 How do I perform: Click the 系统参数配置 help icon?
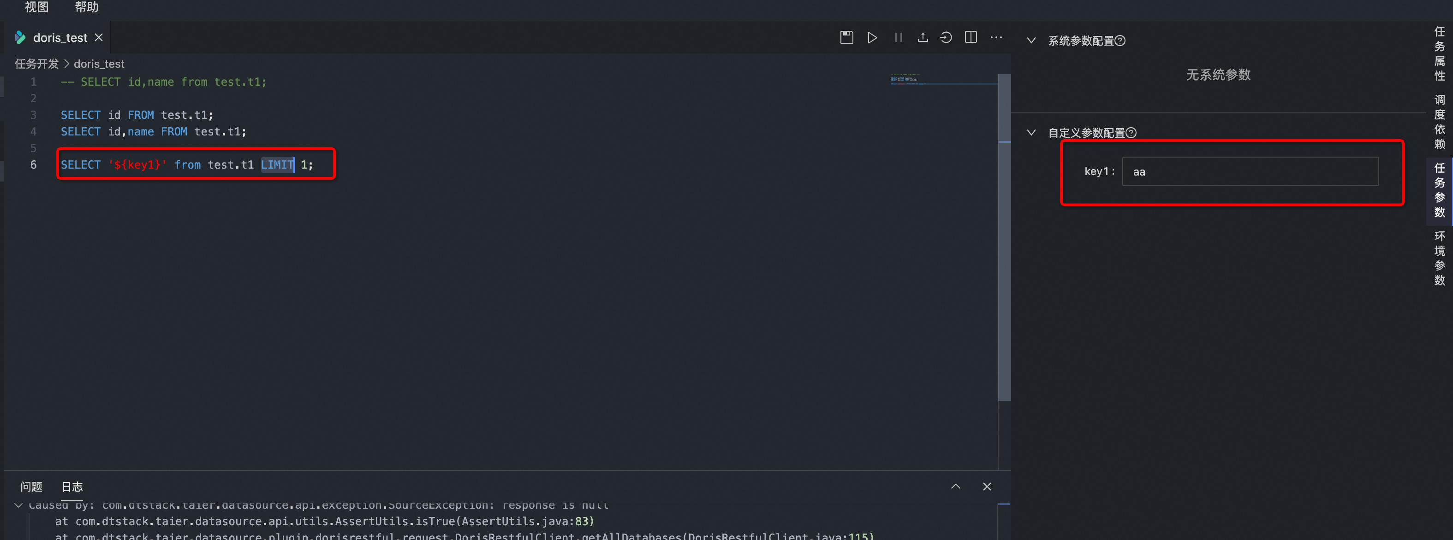pyautogui.click(x=1121, y=40)
